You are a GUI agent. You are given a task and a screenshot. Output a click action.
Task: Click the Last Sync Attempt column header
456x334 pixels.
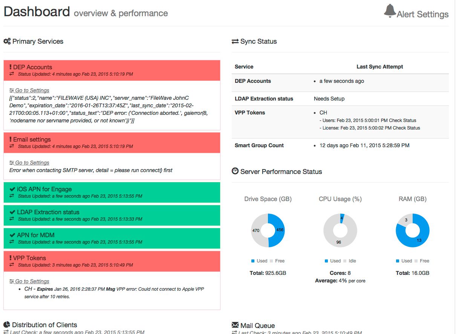point(380,67)
